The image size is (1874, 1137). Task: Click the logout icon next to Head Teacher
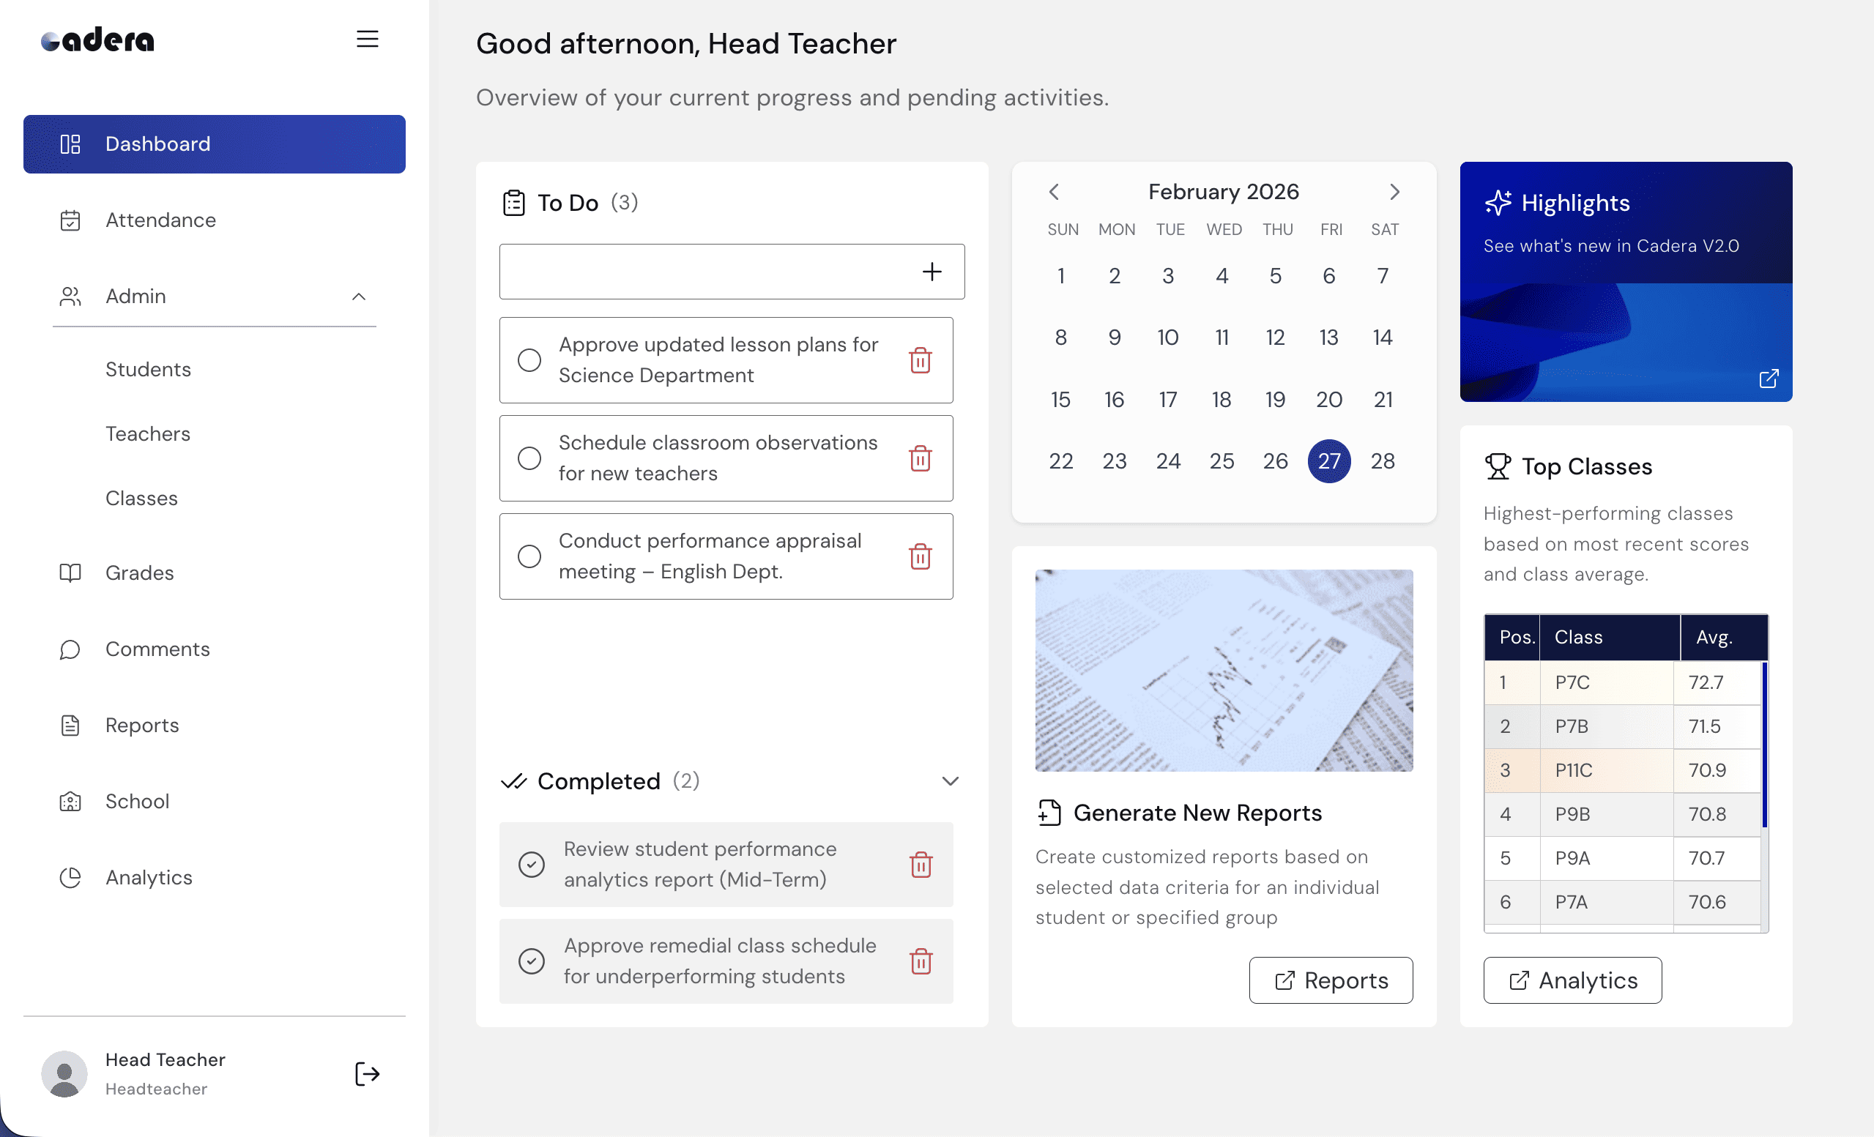pyautogui.click(x=368, y=1073)
